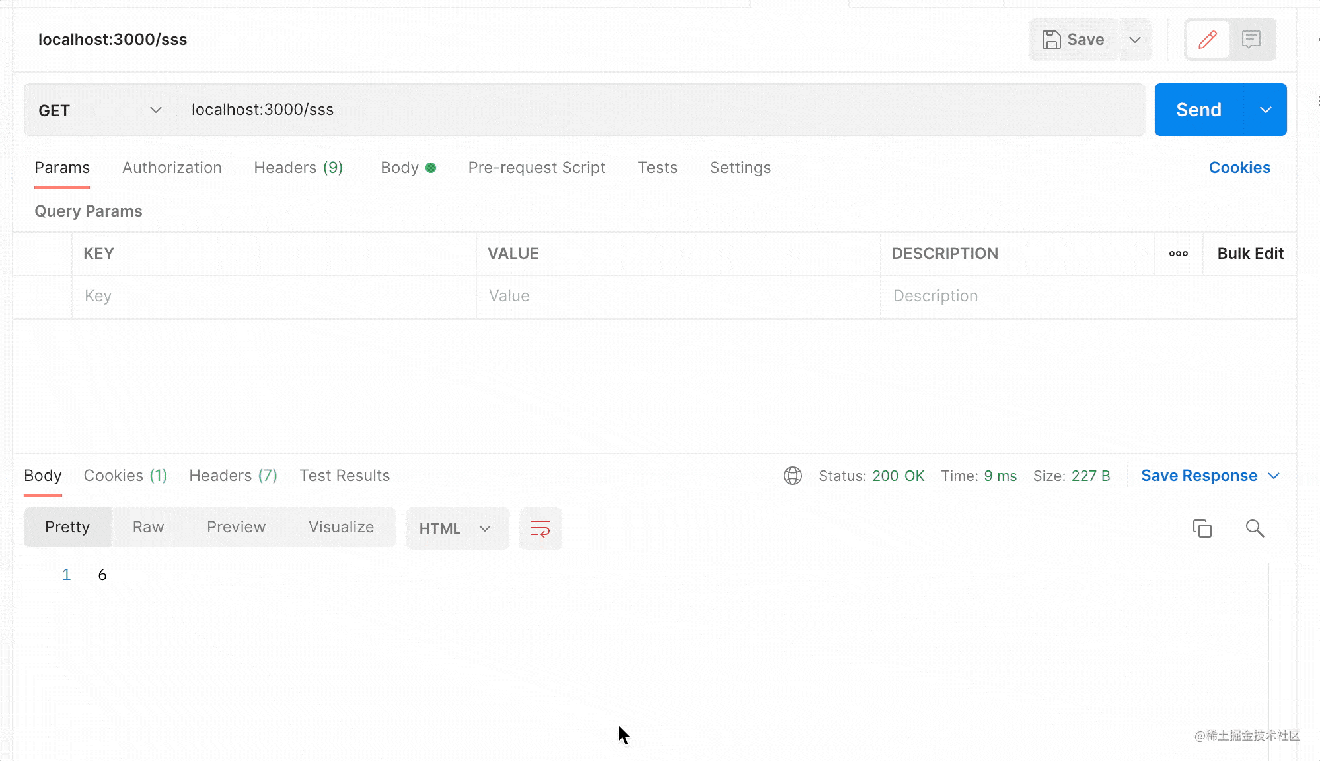
Task: Click the network globe icon
Action: [x=792, y=476]
